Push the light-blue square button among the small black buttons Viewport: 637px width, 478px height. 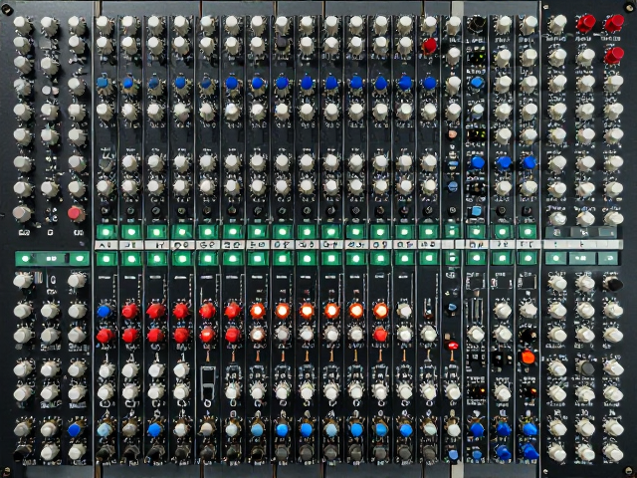click(x=476, y=211)
